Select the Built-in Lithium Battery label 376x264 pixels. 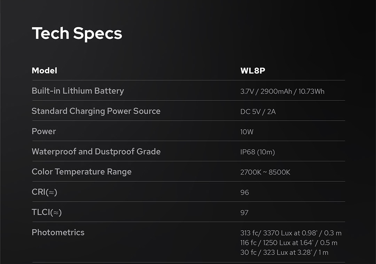(x=78, y=91)
